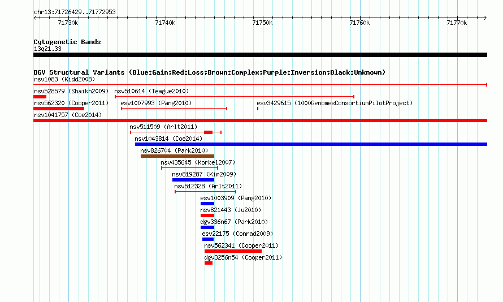
Task: Click the DGV Structural Variants track title
Action: pyautogui.click(x=210, y=72)
